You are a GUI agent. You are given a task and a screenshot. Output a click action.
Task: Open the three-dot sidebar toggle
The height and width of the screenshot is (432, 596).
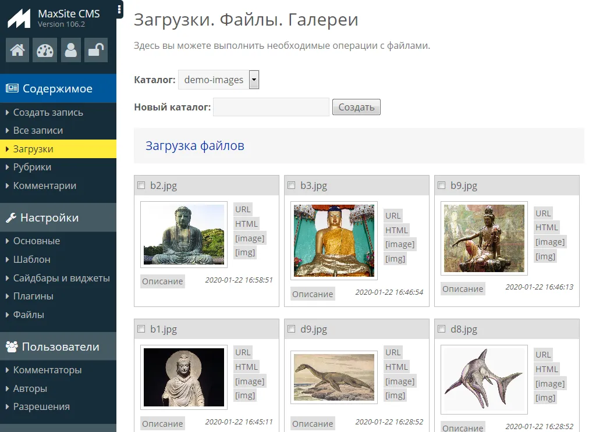pyautogui.click(x=119, y=9)
